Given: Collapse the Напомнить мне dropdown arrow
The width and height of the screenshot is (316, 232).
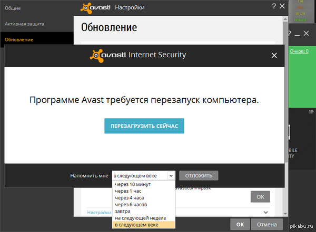Looking at the screenshot, I should 171,176.
